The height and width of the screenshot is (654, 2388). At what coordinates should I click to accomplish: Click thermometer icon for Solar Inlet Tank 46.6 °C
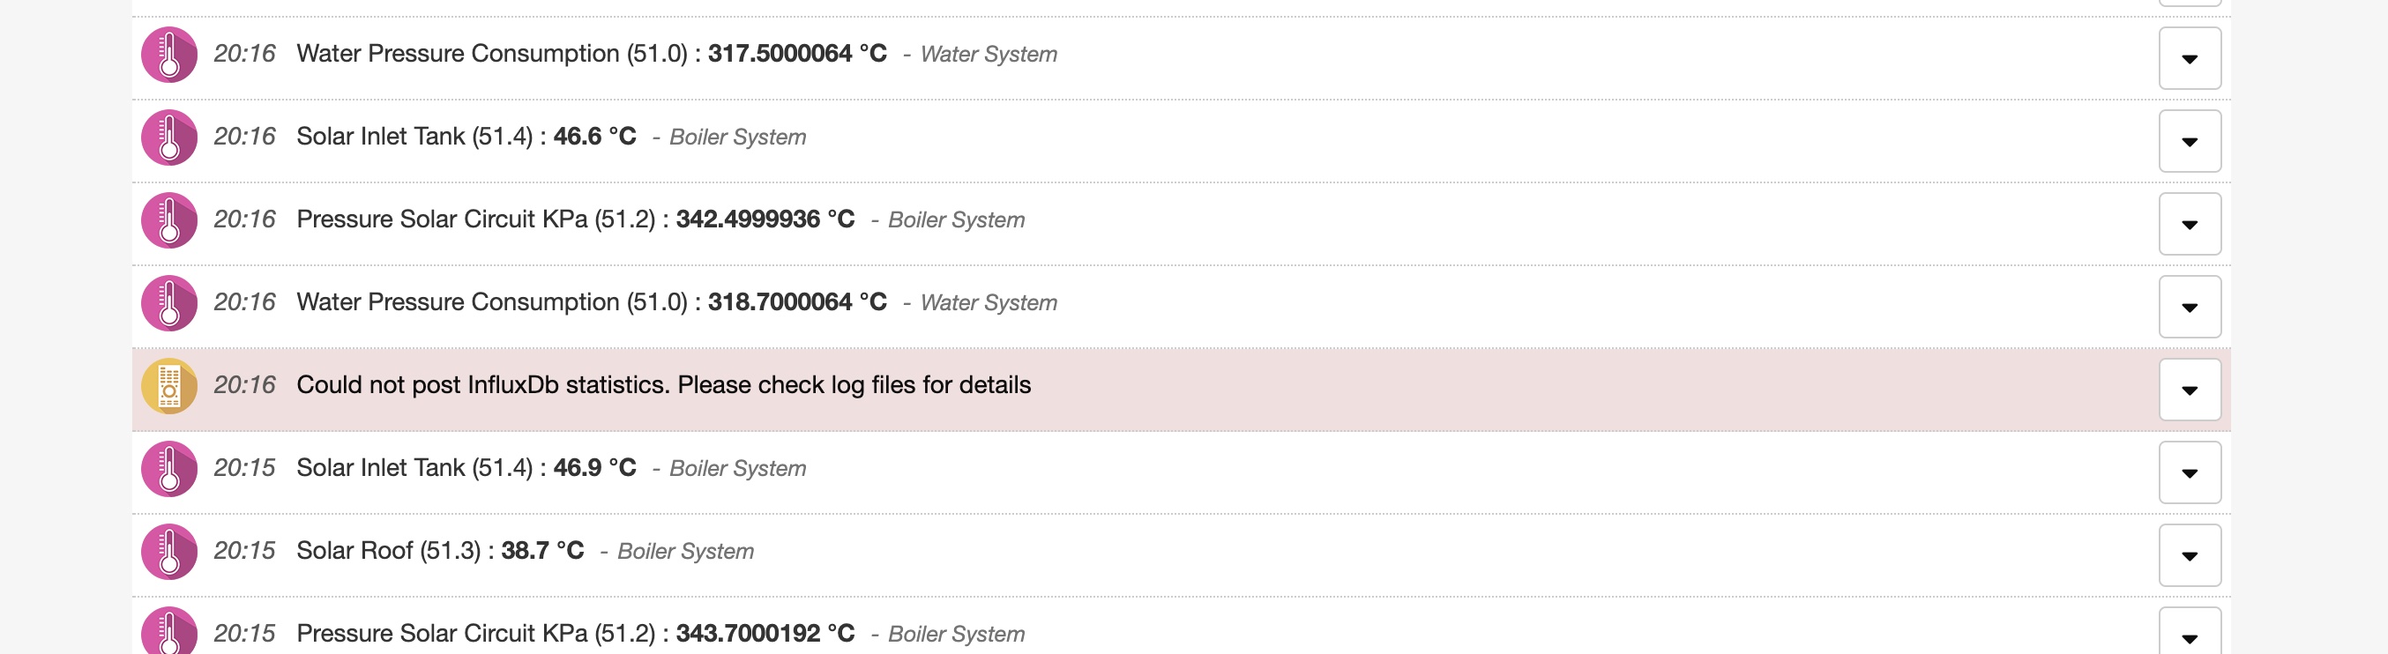tap(168, 137)
